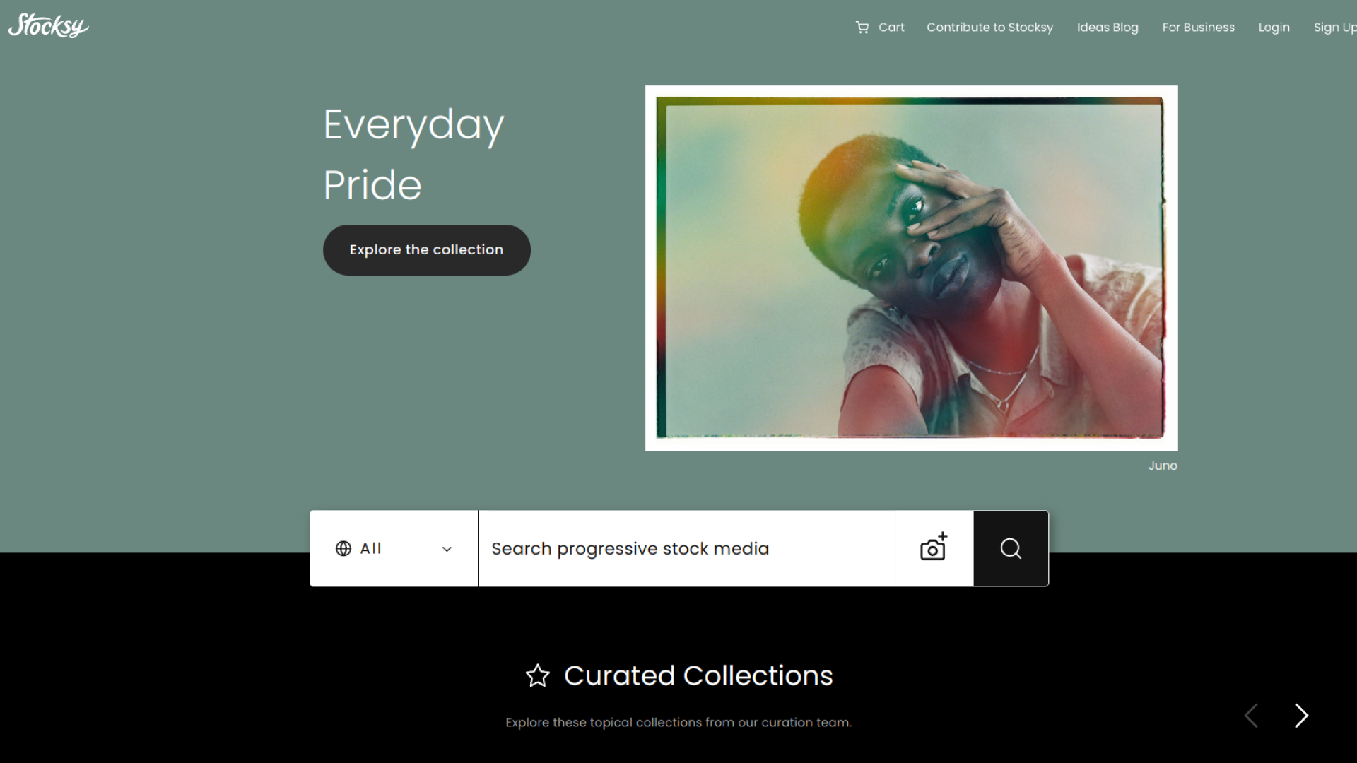Click the globe icon in media filter
Screen dimensions: 1357x763
coord(343,549)
